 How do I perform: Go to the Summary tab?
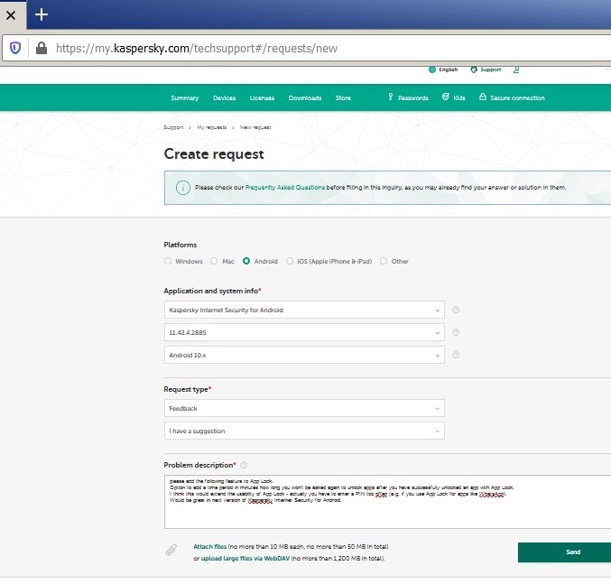(185, 97)
